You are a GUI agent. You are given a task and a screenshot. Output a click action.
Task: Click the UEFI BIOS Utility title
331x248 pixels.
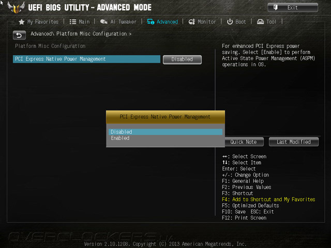(89, 8)
